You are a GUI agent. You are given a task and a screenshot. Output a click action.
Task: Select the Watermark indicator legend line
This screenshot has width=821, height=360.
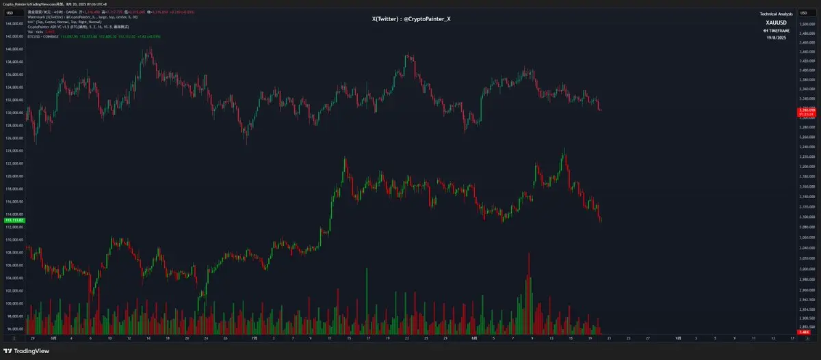(82, 17)
